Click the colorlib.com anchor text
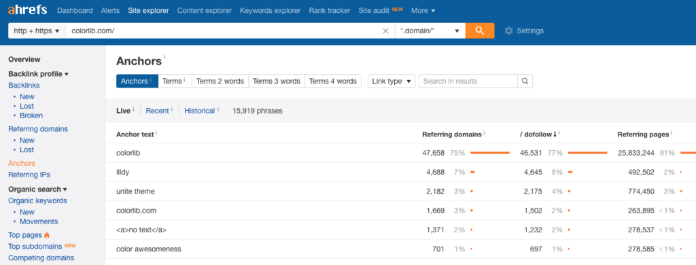This screenshot has height=265, width=696. tap(136, 211)
